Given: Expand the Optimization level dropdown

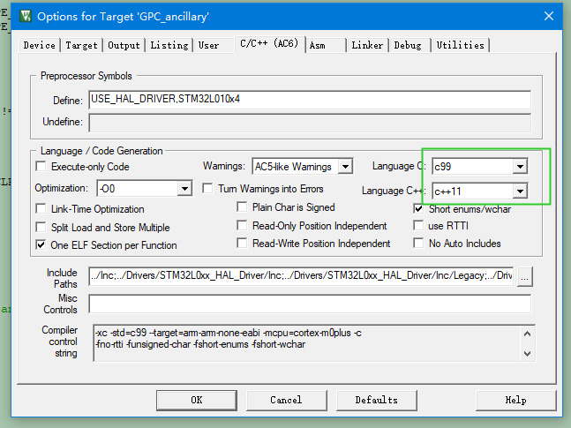Looking at the screenshot, I should (185, 188).
